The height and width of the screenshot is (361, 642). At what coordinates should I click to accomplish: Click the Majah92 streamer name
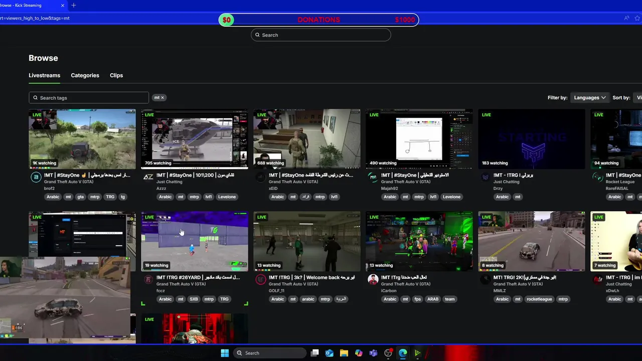[x=389, y=189]
